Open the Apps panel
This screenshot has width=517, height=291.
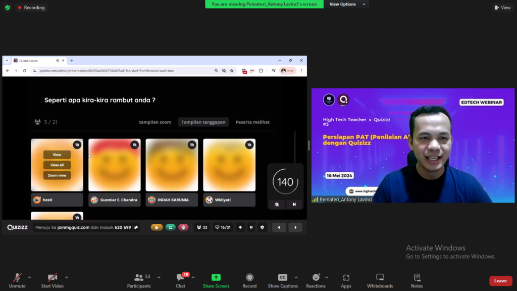[x=346, y=277]
